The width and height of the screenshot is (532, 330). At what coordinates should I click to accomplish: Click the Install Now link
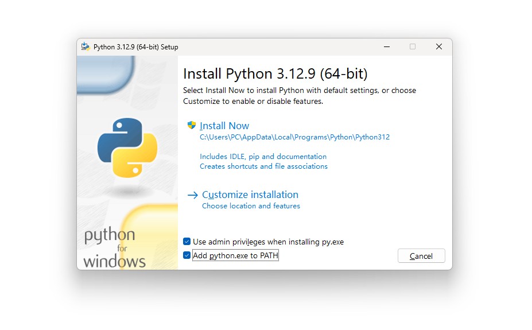click(x=224, y=126)
